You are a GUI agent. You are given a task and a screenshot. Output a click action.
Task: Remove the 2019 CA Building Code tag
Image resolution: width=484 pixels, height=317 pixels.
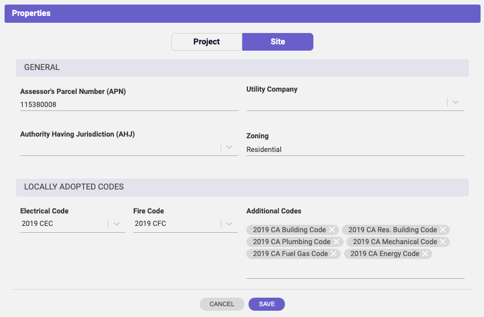(x=332, y=230)
